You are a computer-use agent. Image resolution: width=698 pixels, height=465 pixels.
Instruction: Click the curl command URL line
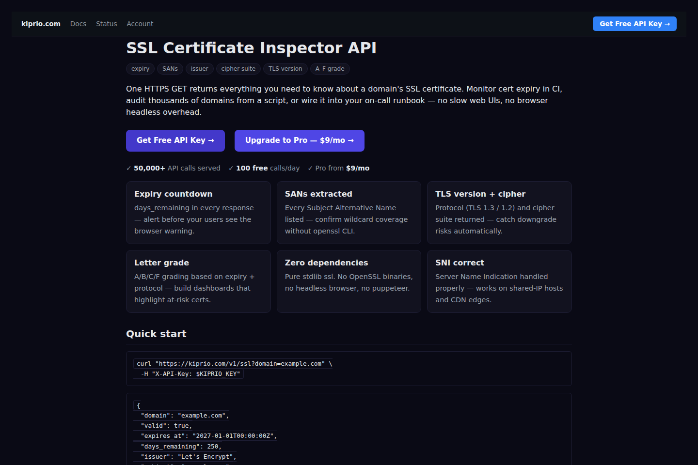point(234,364)
